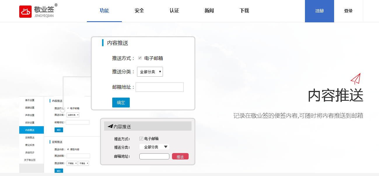
Task: Switch to the 安全 navigation tab
Action: click(x=139, y=11)
